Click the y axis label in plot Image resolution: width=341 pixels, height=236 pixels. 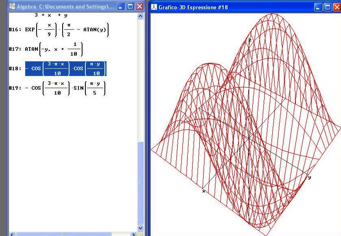click(x=309, y=178)
